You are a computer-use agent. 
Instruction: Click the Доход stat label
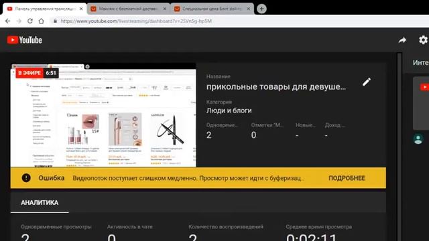[335, 125]
